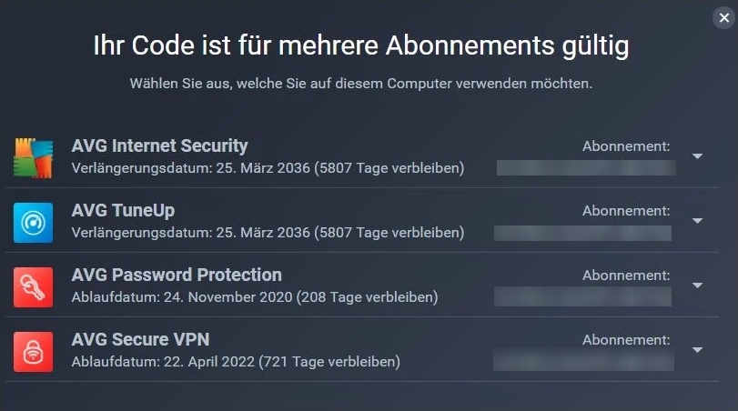Click the AVG Secure VPN padlock icon
This screenshot has height=411, width=738.
34,351
